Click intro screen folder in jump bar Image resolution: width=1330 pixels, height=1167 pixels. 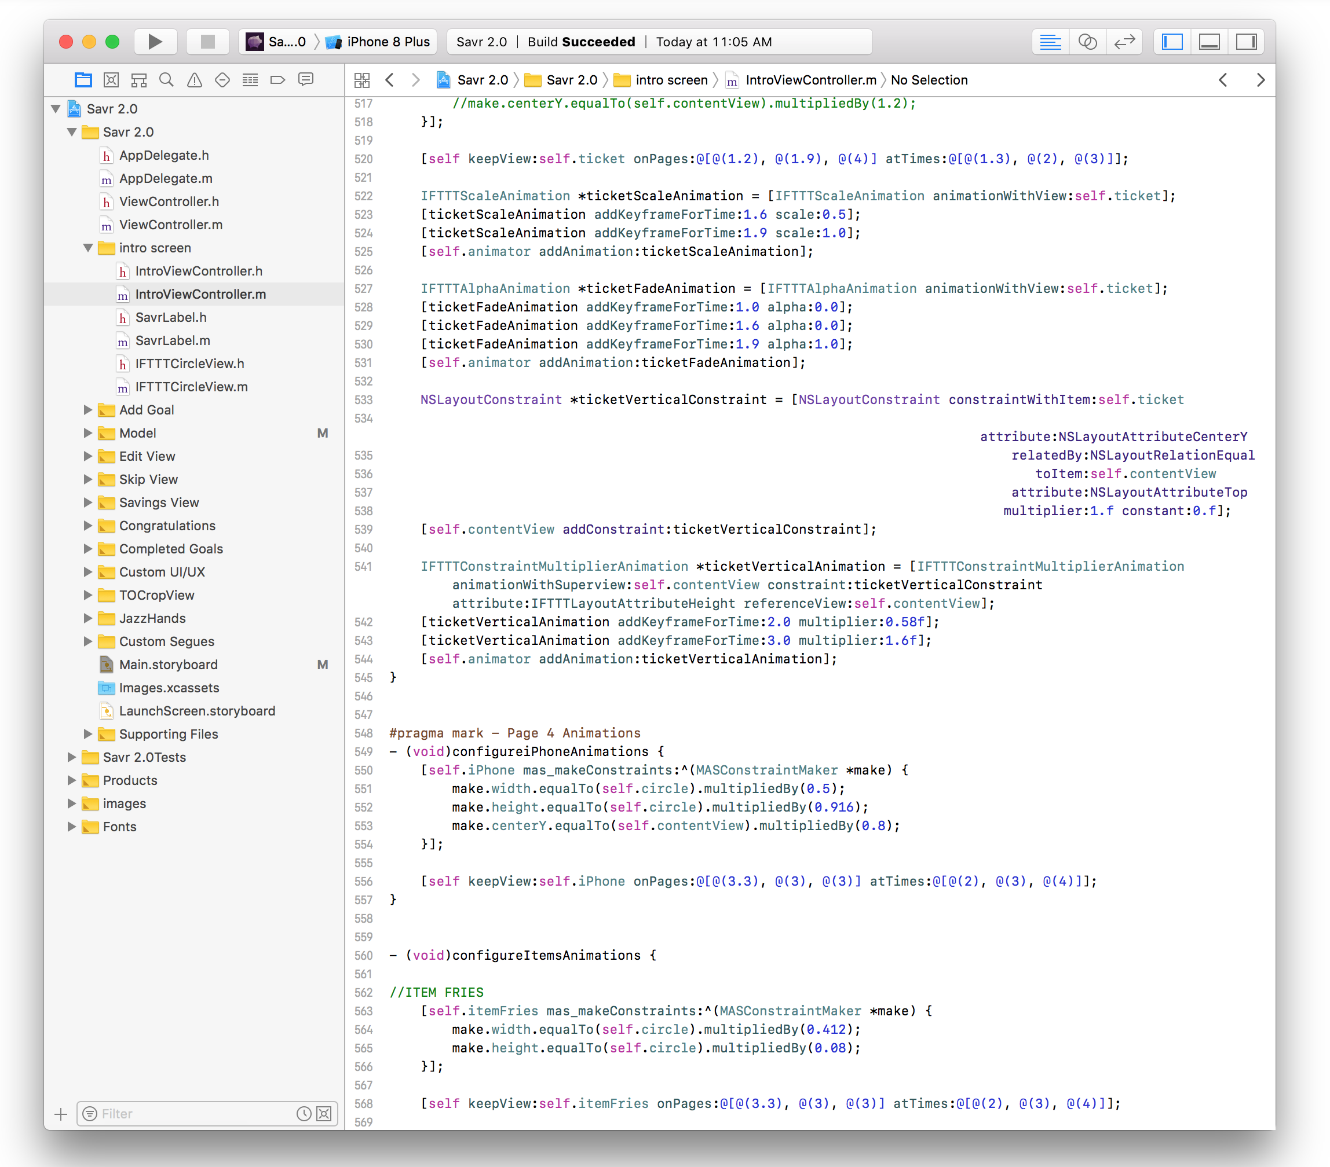click(661, 80)
